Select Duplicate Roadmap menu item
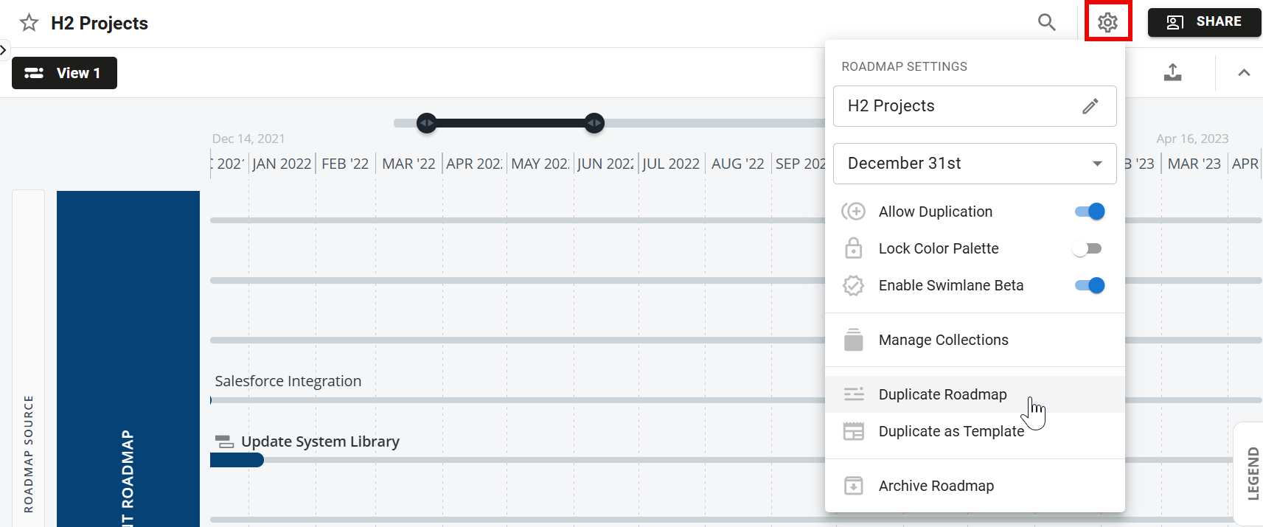Viewport: 1263px width, 527px height. [x=942, y=394]
